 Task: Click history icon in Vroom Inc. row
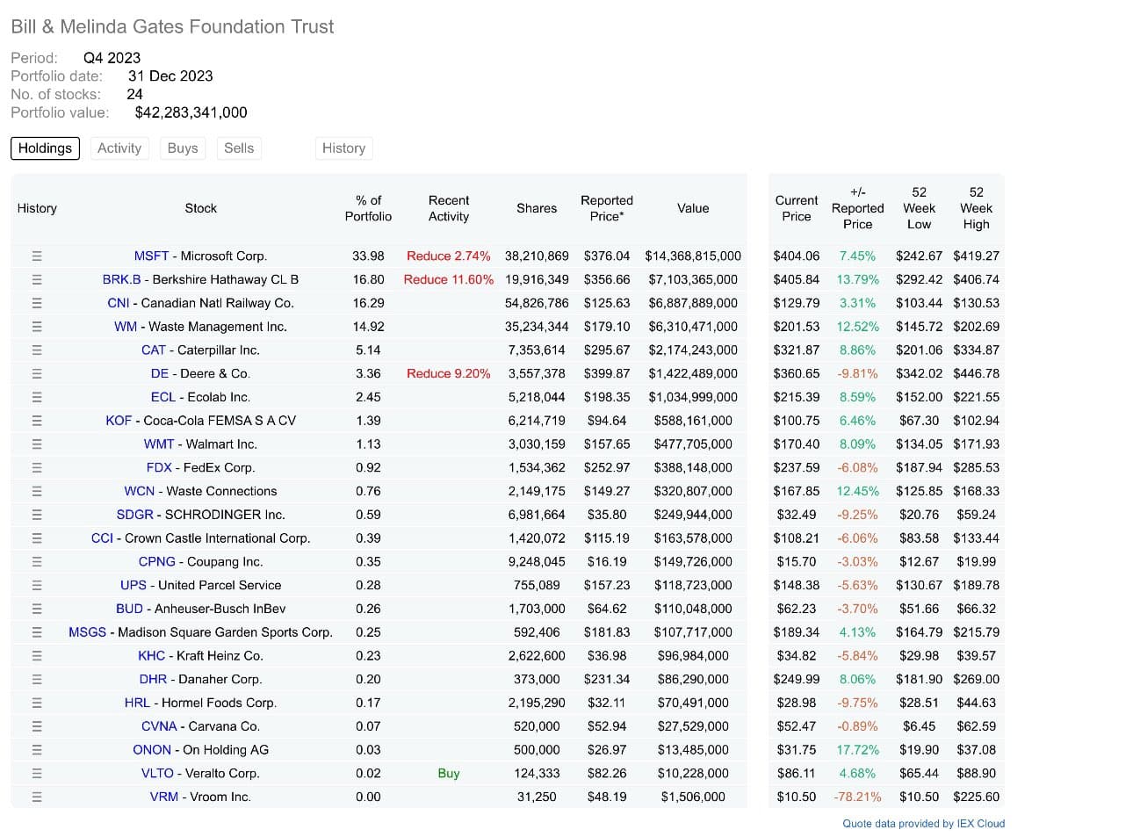coord(37,797)
